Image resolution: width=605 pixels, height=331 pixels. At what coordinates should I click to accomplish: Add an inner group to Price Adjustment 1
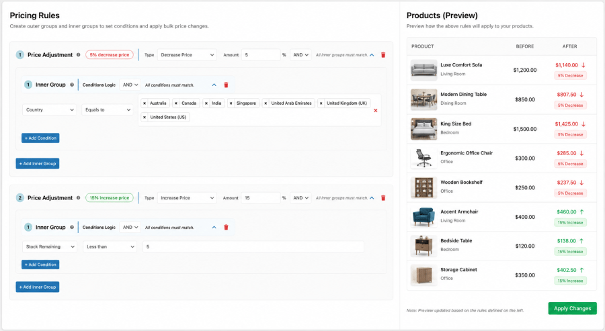click(x=38, y=164)
